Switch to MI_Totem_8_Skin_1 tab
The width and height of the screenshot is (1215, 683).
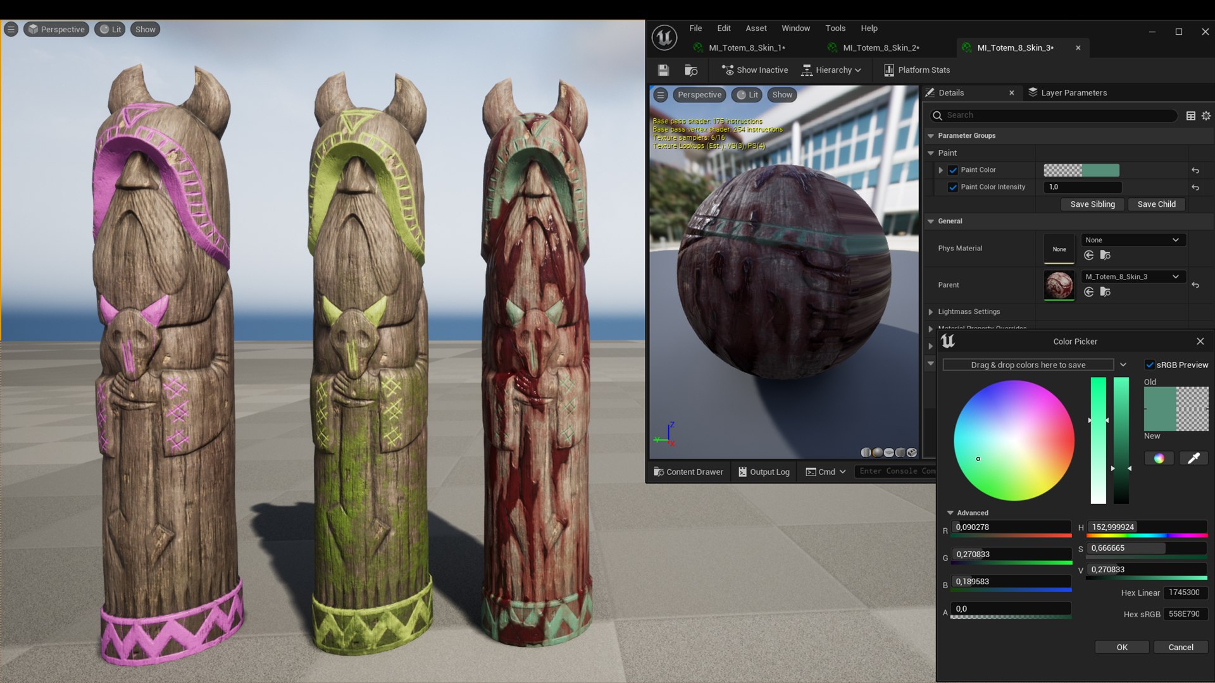pos(747,48)
